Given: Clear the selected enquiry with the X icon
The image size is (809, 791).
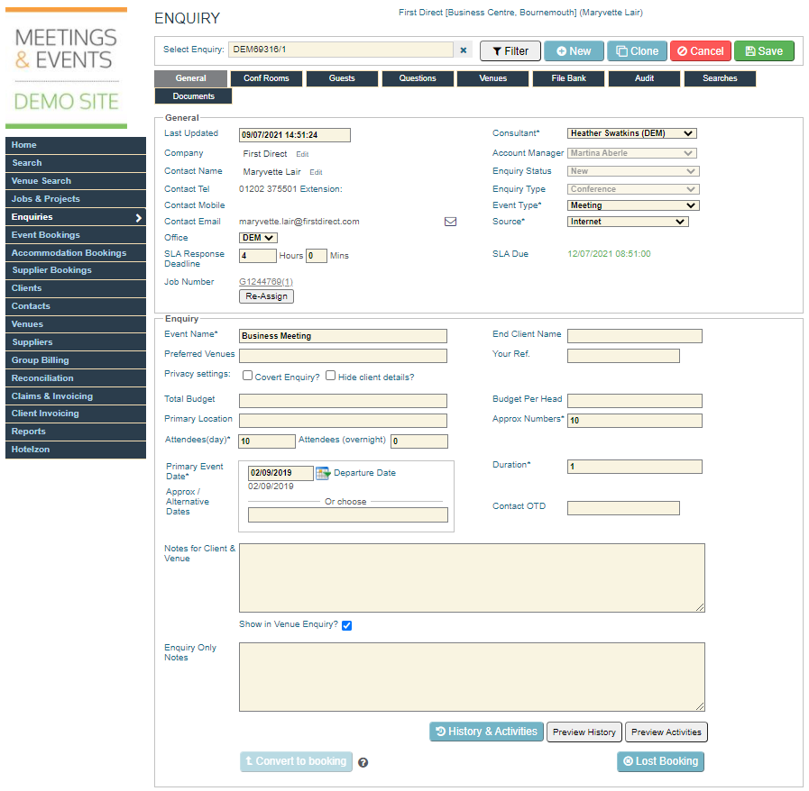Looking at the screenshot, I should pyautogui.click(x=463, y=50).
